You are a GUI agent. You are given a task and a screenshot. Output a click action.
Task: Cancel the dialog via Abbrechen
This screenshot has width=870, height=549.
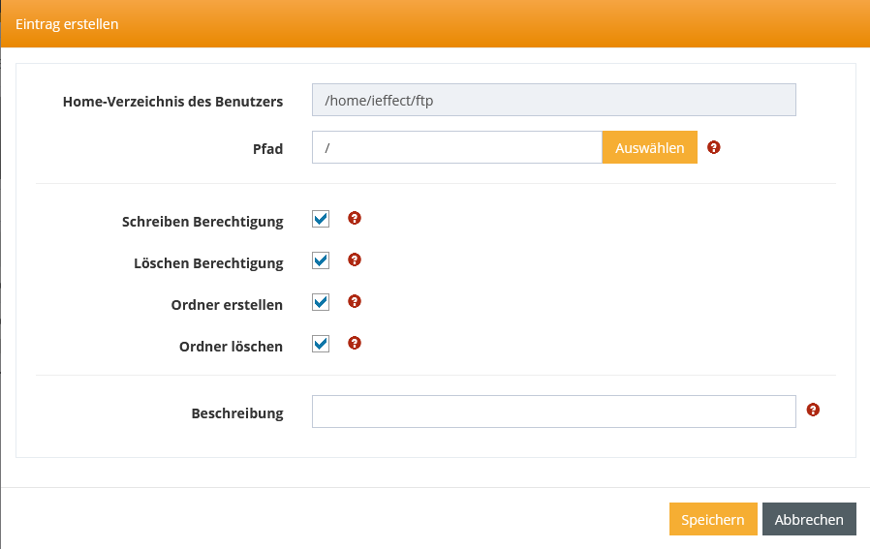(x=809, y=519)
